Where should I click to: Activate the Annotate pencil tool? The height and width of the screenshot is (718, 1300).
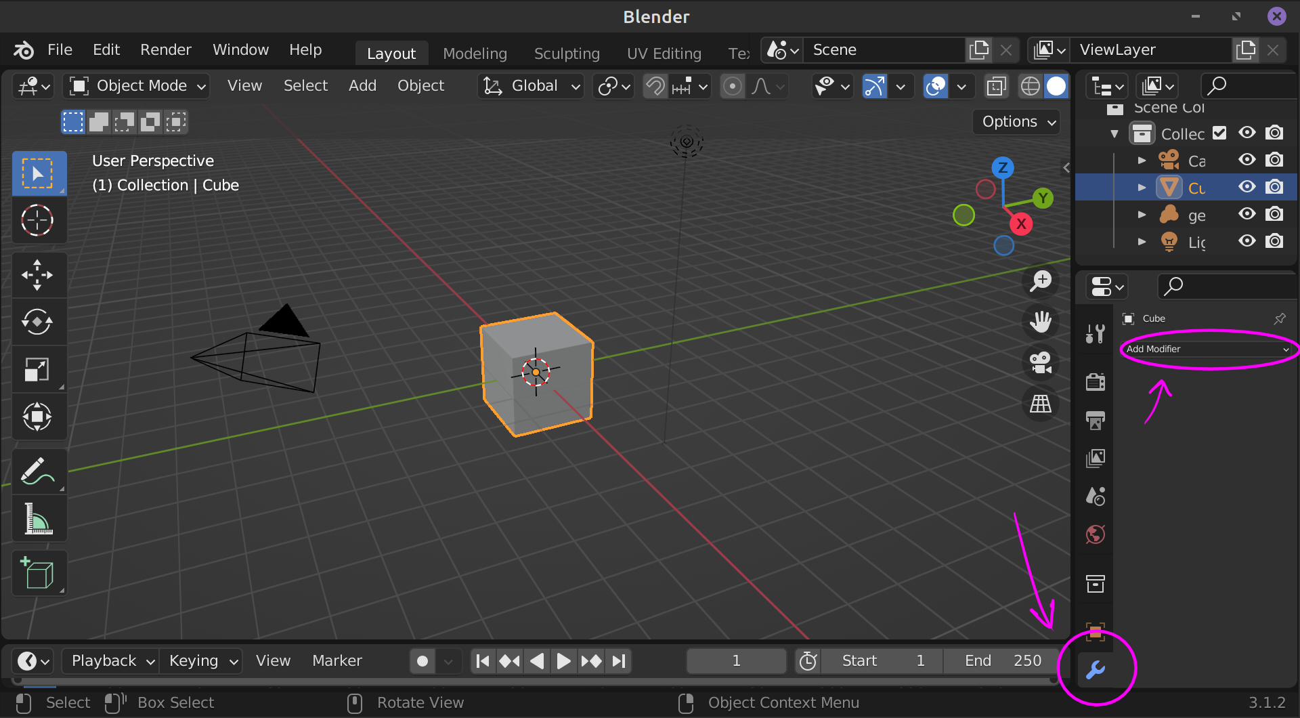coord(39,471)
